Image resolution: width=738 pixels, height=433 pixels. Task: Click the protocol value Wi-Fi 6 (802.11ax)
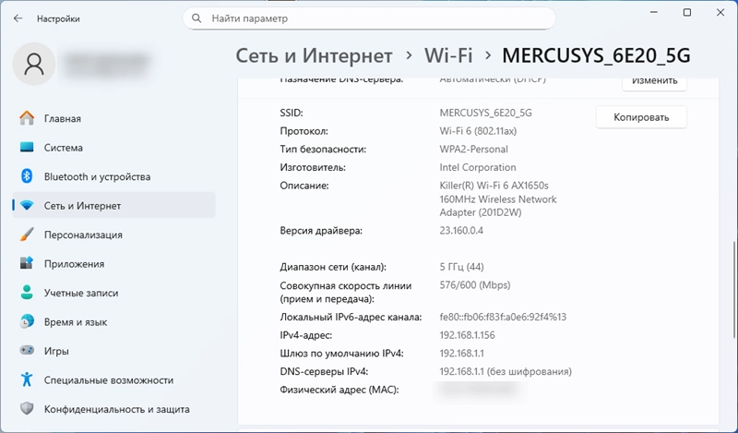point(478,131)
